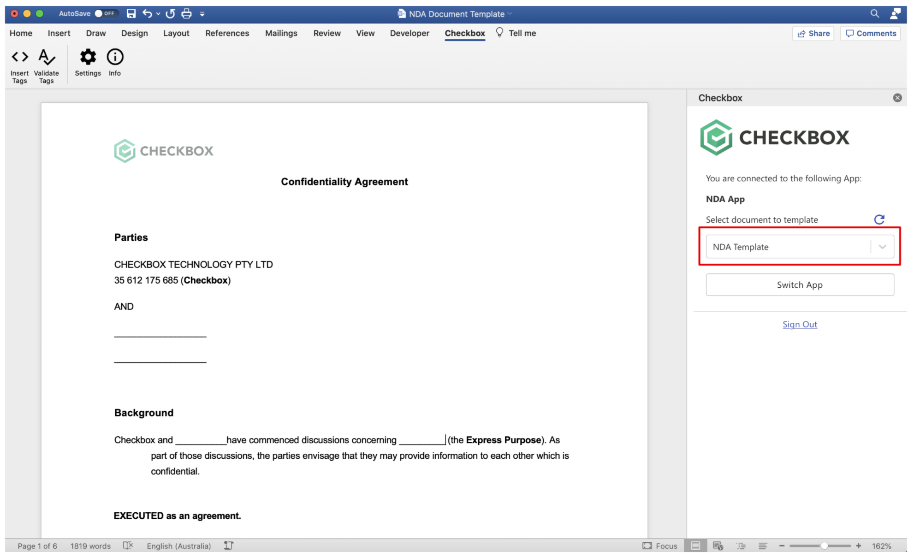
Task: Enable Focus mode
Action: click(x=660, y=545)
